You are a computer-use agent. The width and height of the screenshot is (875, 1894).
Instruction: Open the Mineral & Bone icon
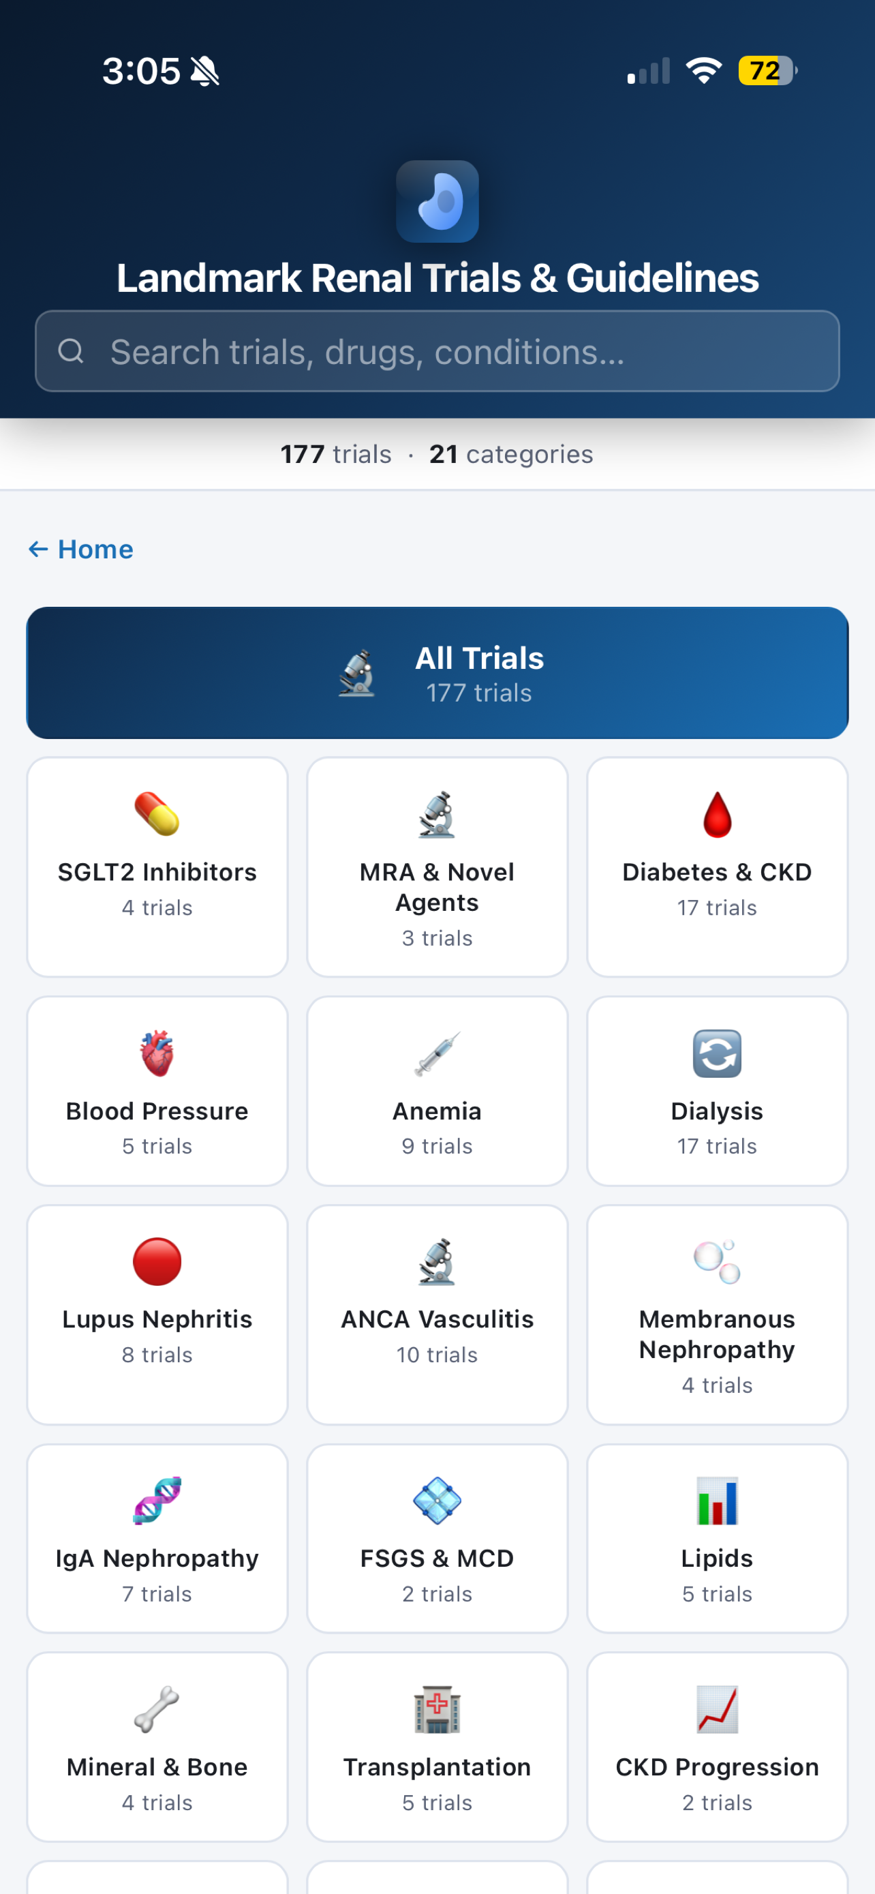[x=157, y=1709]
